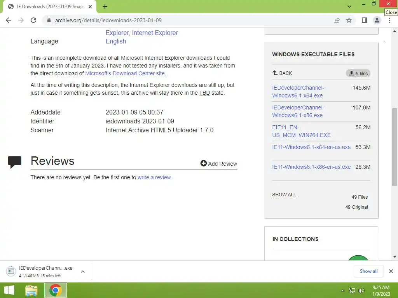Click the network tray icon
398x298 pixels.
click(x=352, y=291)
